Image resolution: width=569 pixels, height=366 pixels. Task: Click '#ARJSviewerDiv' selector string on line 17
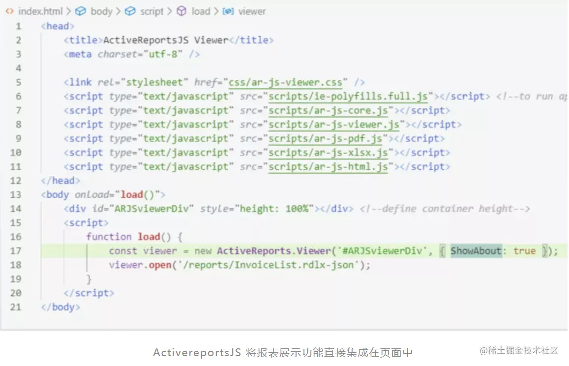[382, 251]
